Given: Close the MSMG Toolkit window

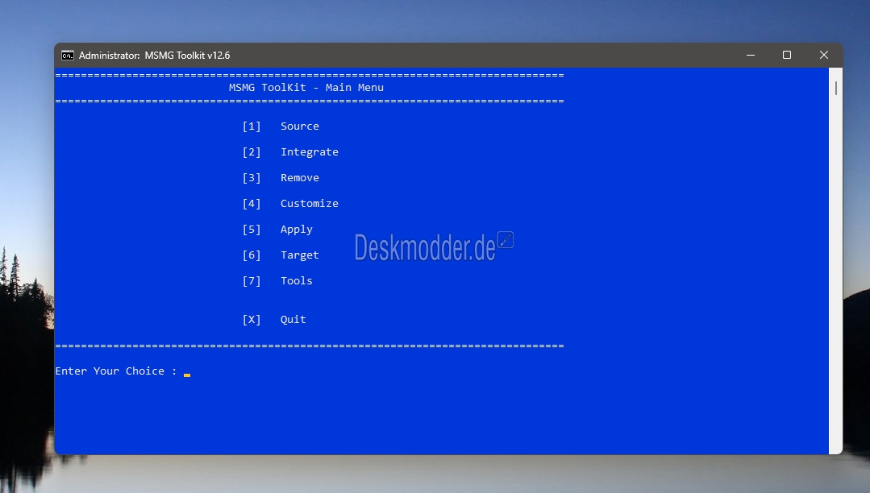Looking at the screenshot, I should pyautogui.click(x=824, y=55).
